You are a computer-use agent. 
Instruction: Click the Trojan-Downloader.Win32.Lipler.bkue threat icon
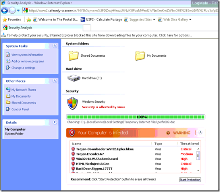coord(73,149)
